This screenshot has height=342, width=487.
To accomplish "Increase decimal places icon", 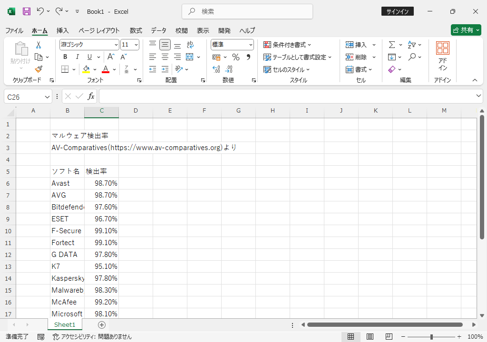I will click(x=216, y=69).
